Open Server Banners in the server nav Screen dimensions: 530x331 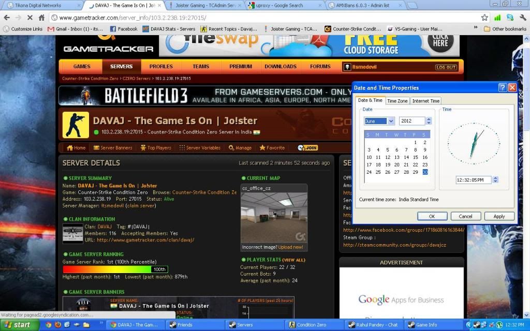pos(112,148)
